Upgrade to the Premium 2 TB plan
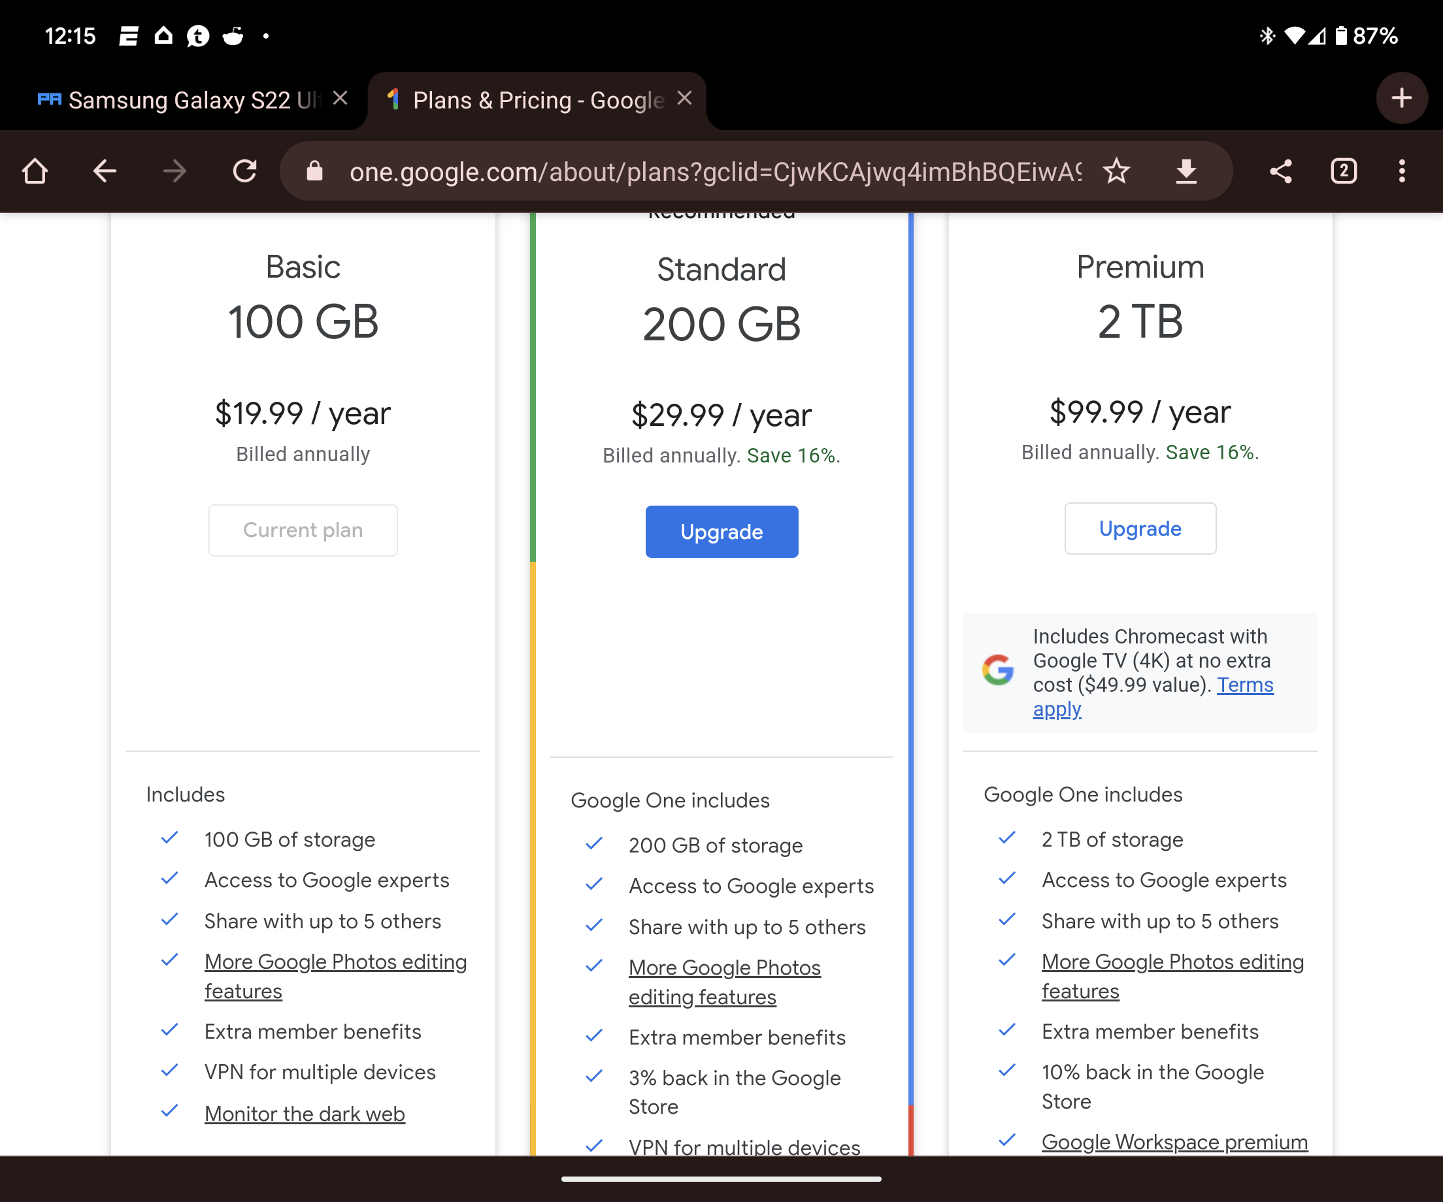Image resolution: width=1443 pixels, height=1202 pixels. coord(1140,528)
